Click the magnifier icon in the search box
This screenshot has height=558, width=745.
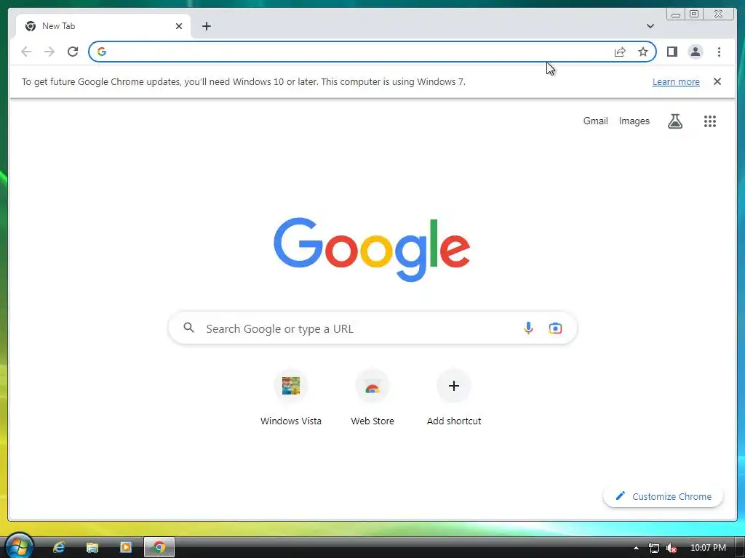(x=189, y=328)
